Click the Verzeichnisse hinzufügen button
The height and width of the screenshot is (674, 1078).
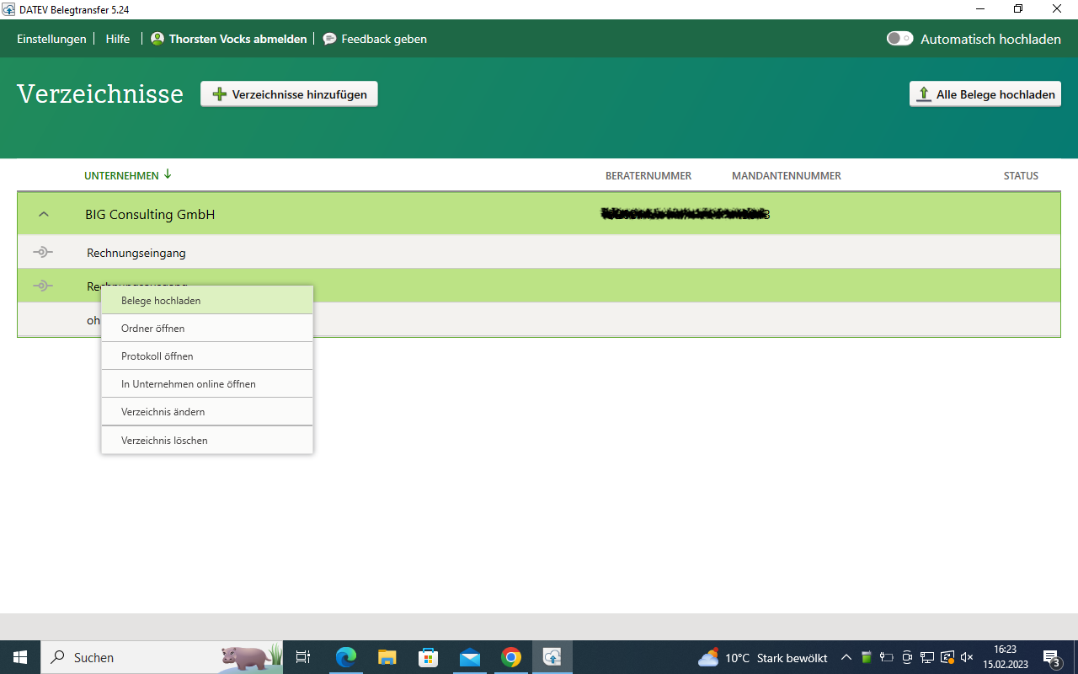click(289, 94)
